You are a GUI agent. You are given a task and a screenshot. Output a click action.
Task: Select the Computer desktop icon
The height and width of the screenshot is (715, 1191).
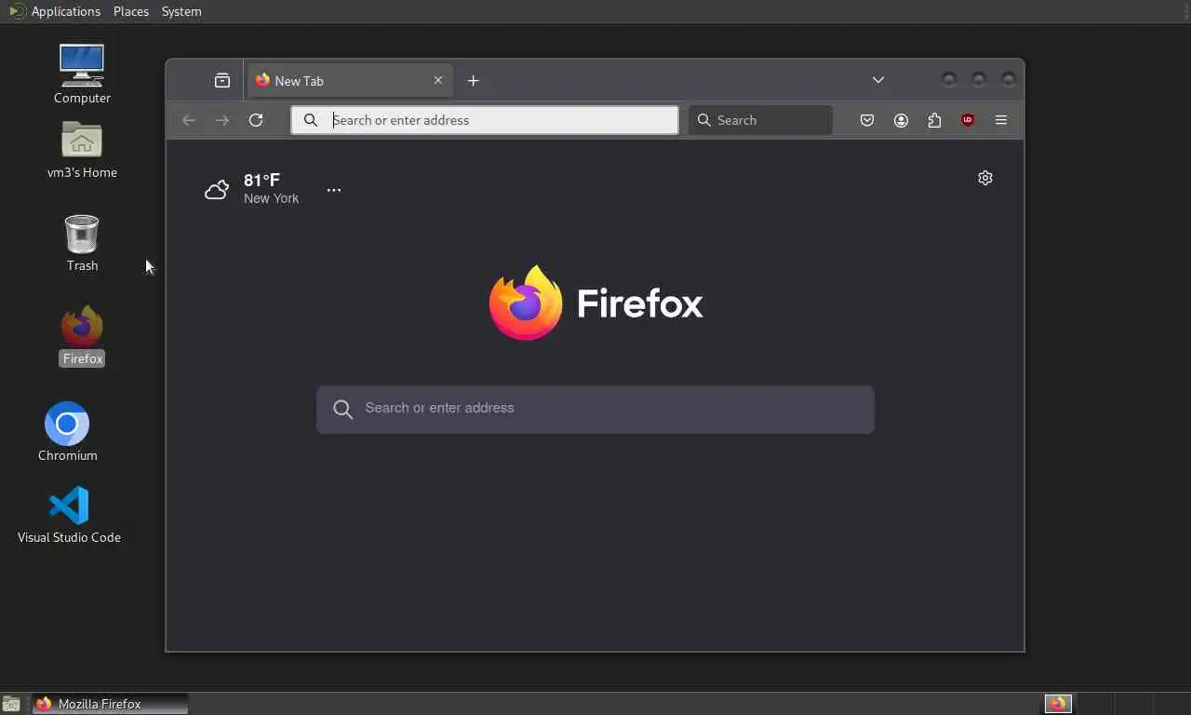[x=82, y=74]
